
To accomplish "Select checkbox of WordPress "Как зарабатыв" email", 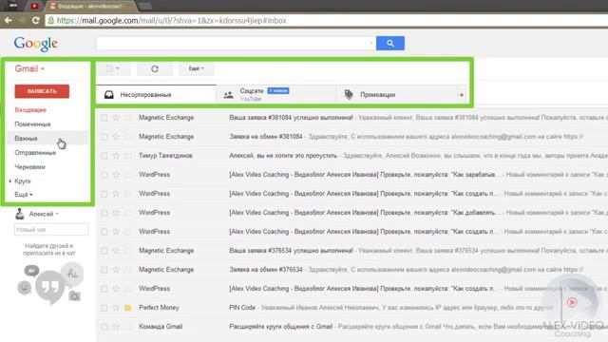I will [x=104, y=175].
